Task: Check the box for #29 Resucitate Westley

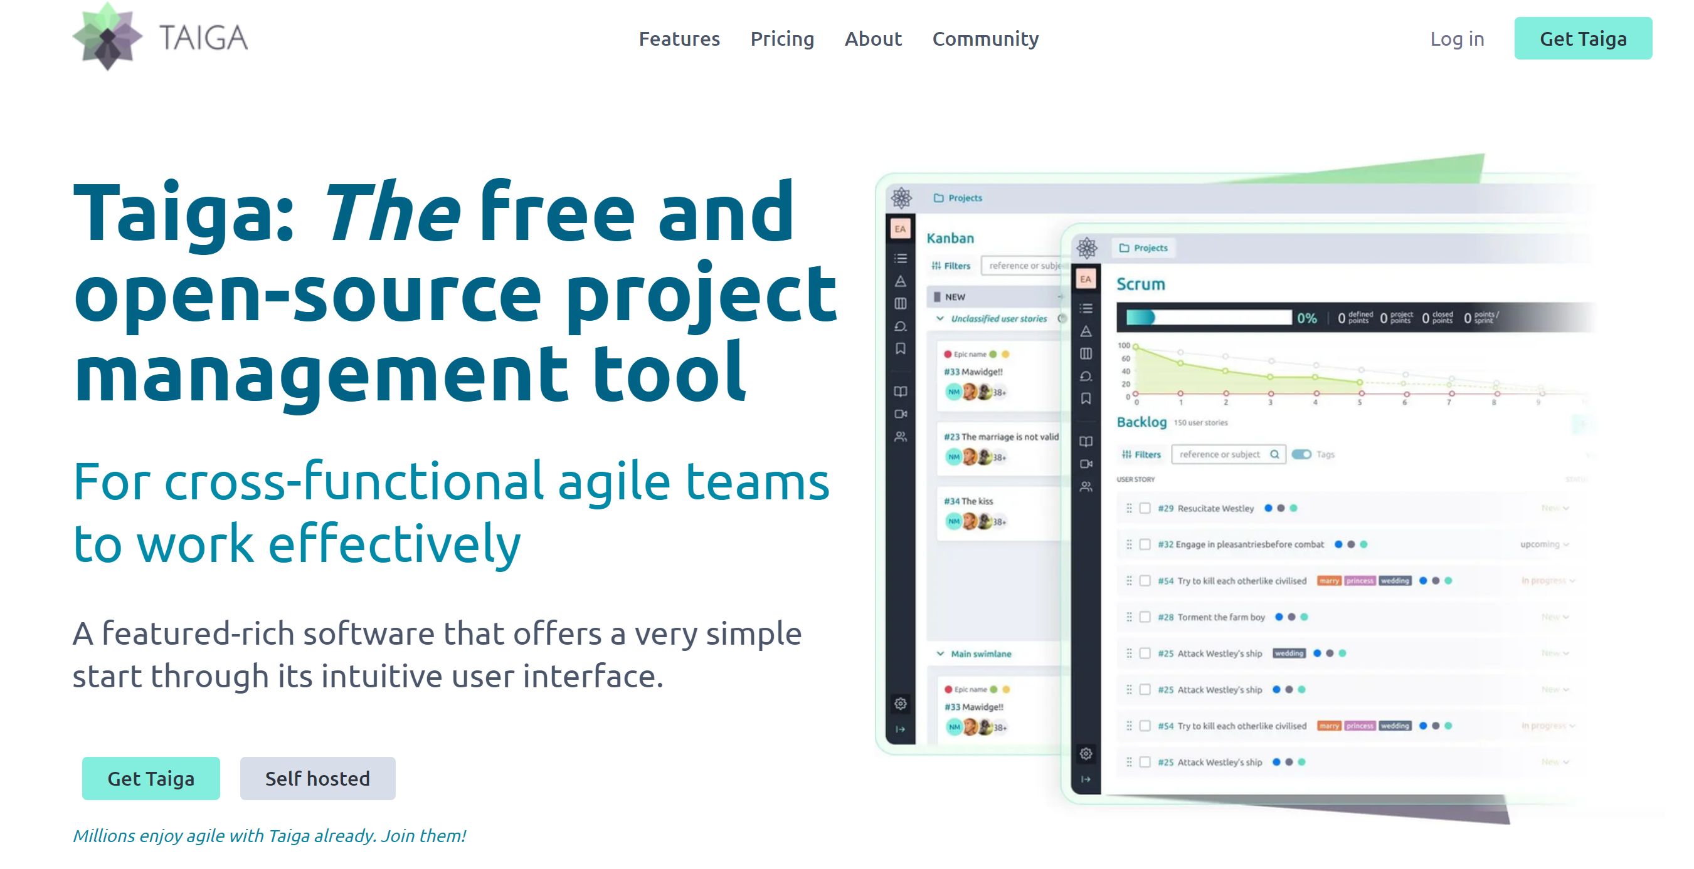Action: point(1145,507)
